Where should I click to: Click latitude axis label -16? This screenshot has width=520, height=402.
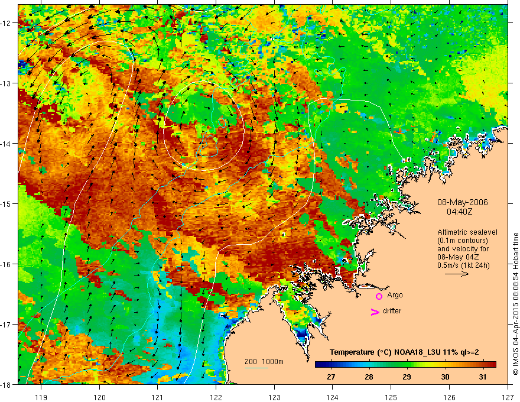coord(6,264)
